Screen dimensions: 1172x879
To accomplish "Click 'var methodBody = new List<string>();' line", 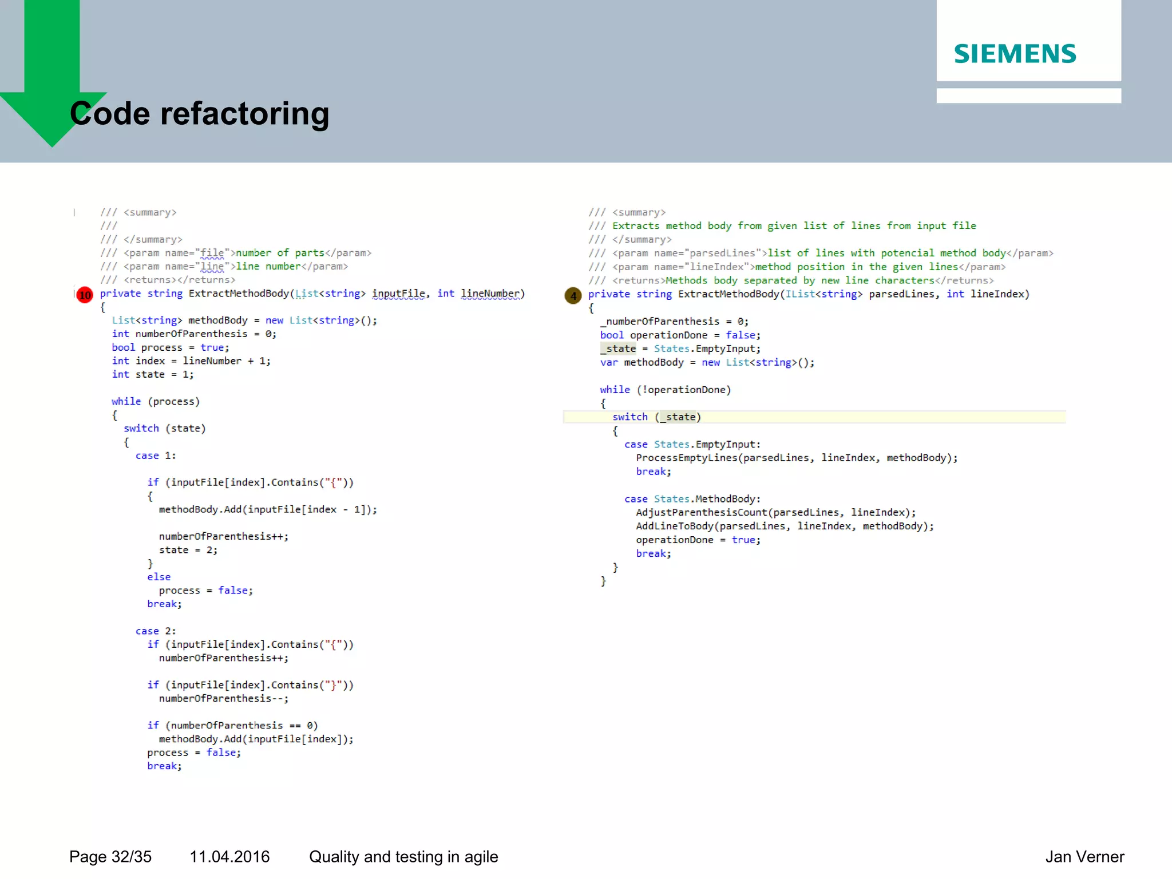I will point(707,362).
